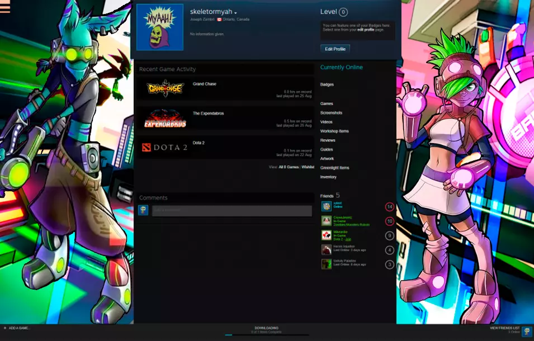The width and height of the screenshot is (534, 341).
Task: Join the friend's Dota 2 game
Action: (348, 239)
